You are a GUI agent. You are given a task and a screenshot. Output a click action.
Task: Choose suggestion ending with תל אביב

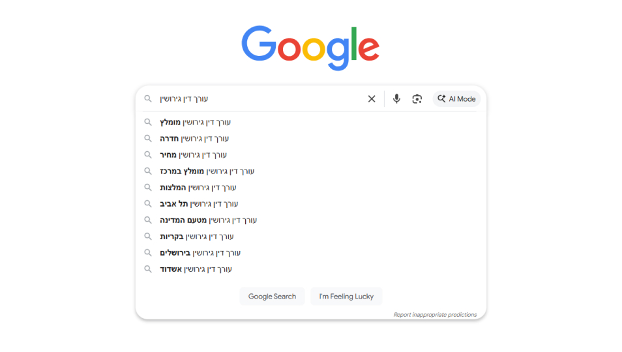point(199,203)
